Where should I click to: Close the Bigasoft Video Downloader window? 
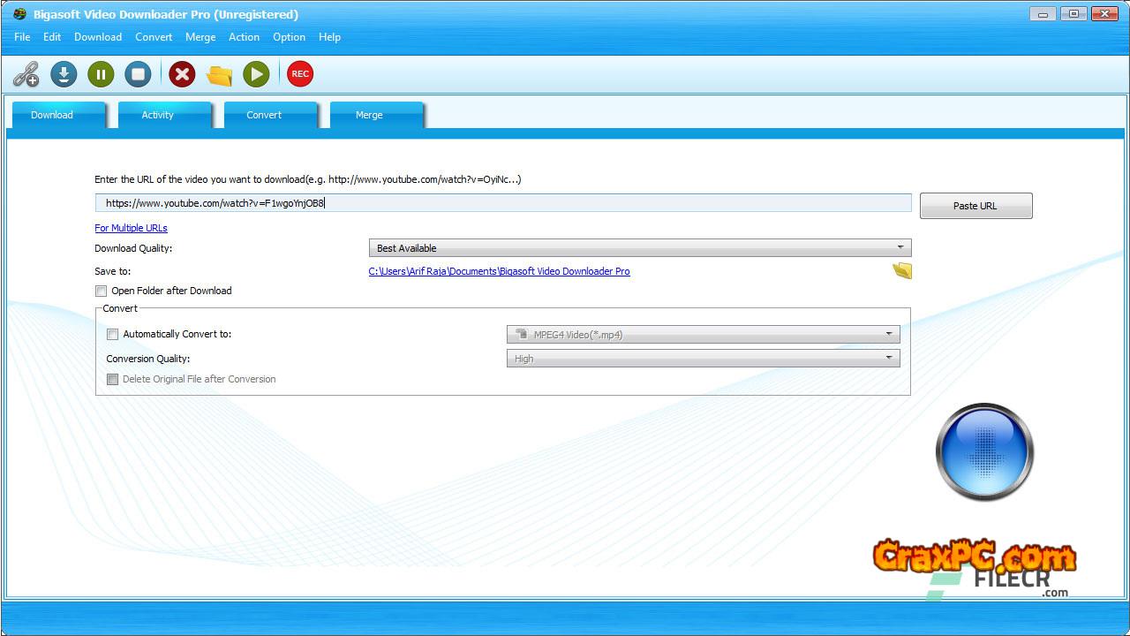coord(1104,14)
